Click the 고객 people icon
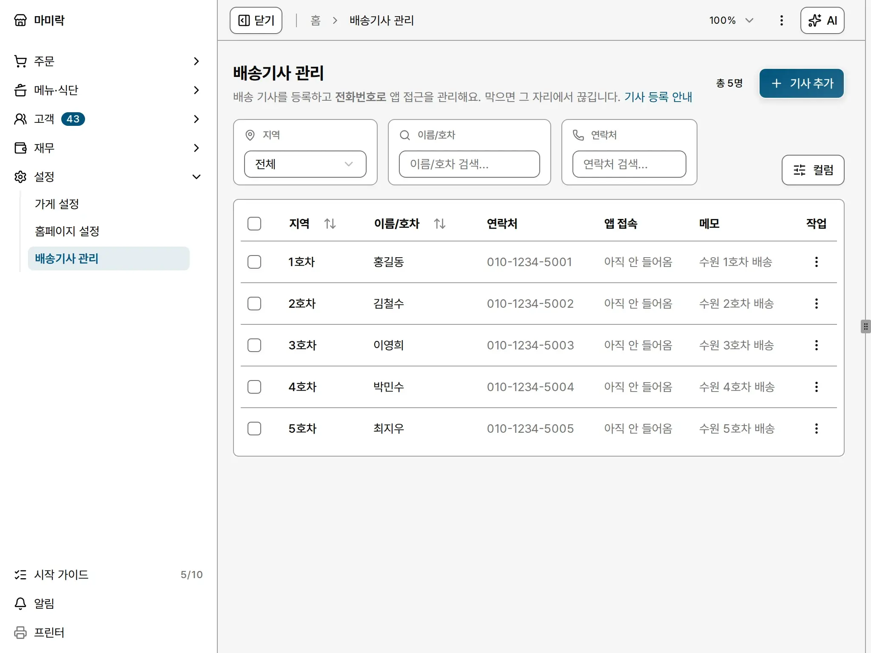This screenshot has height=653, width=871. (x=20, y=119)
